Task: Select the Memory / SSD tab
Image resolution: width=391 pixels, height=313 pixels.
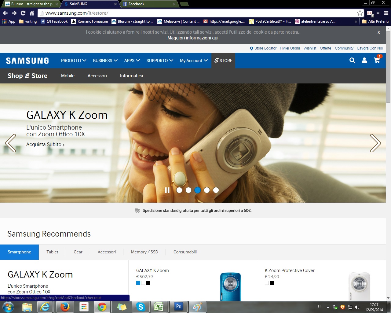Action: coord(144,252)
